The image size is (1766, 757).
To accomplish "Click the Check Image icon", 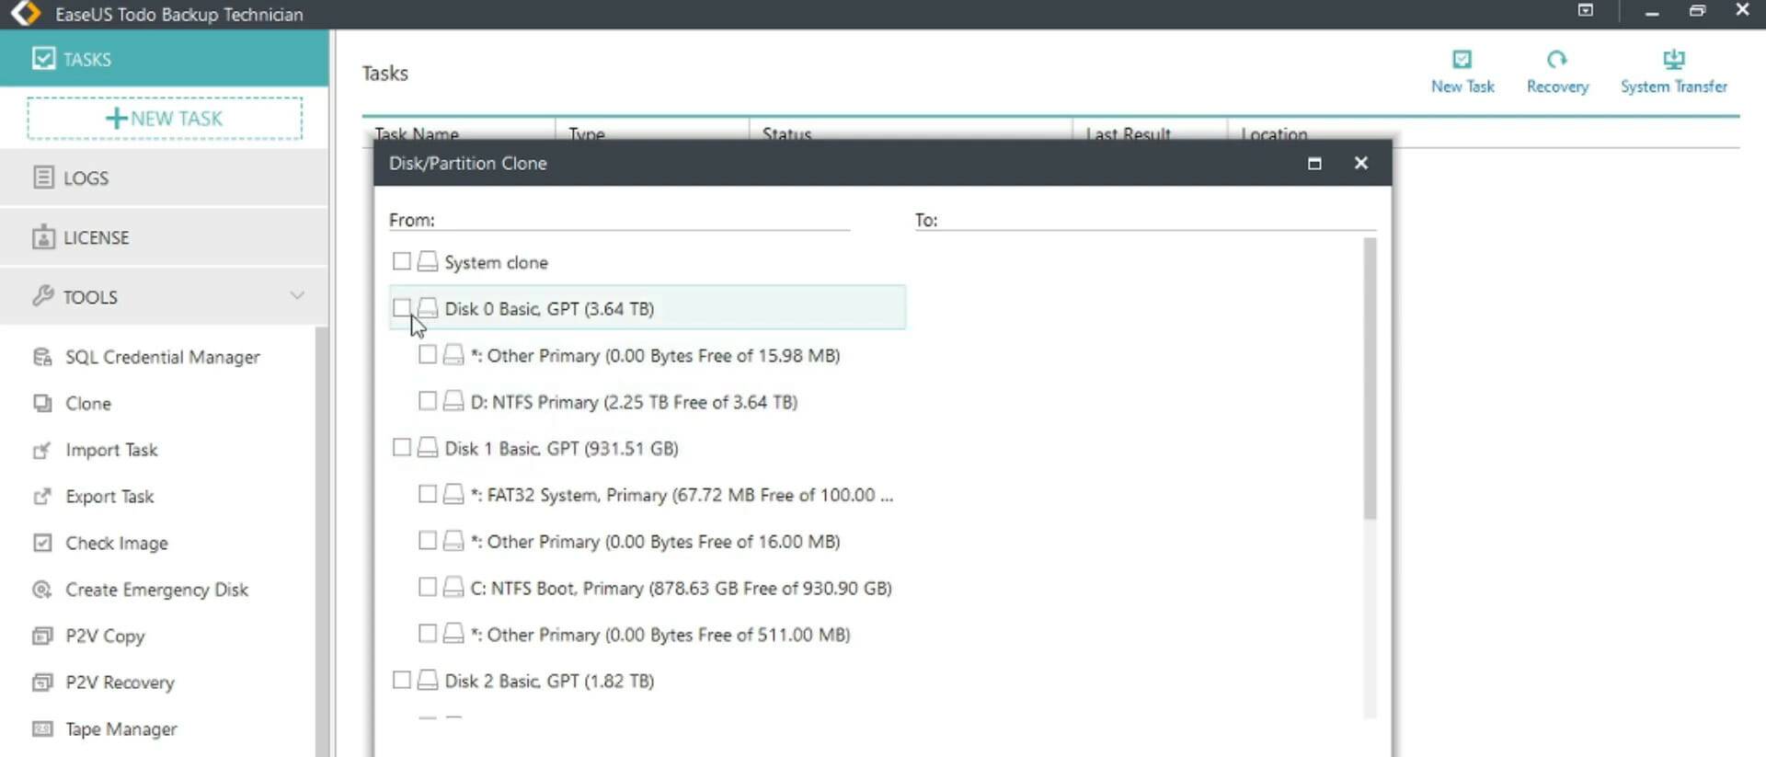I will tap(42, 543).
